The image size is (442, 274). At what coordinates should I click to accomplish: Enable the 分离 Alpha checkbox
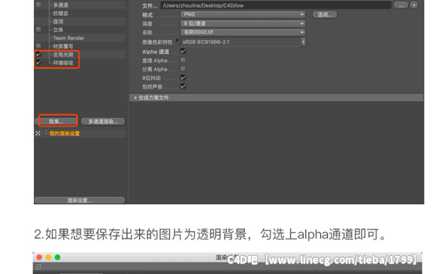point(183,69)
